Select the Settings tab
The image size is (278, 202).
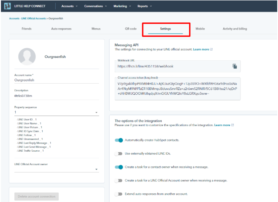click(x=165, y=29)
